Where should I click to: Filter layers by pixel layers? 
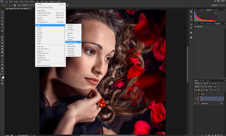tap(204, 83)
